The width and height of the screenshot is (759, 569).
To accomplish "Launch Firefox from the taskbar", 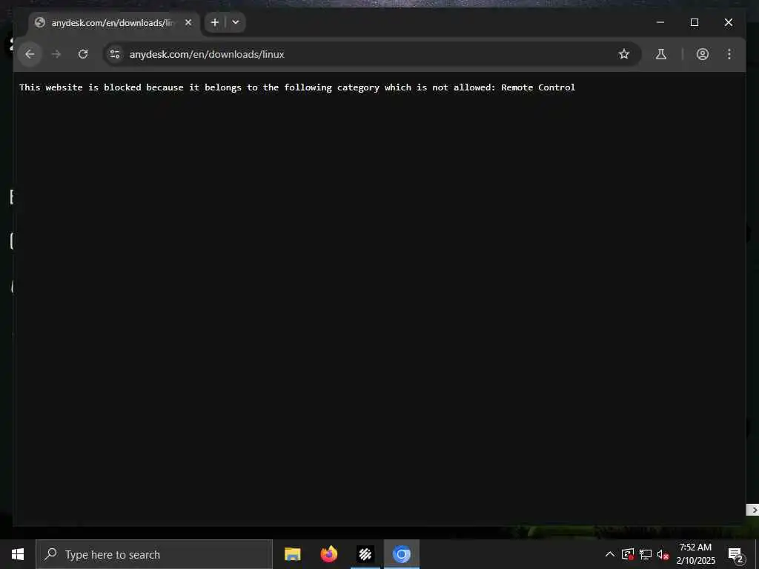I will click(x=328, y=554).
